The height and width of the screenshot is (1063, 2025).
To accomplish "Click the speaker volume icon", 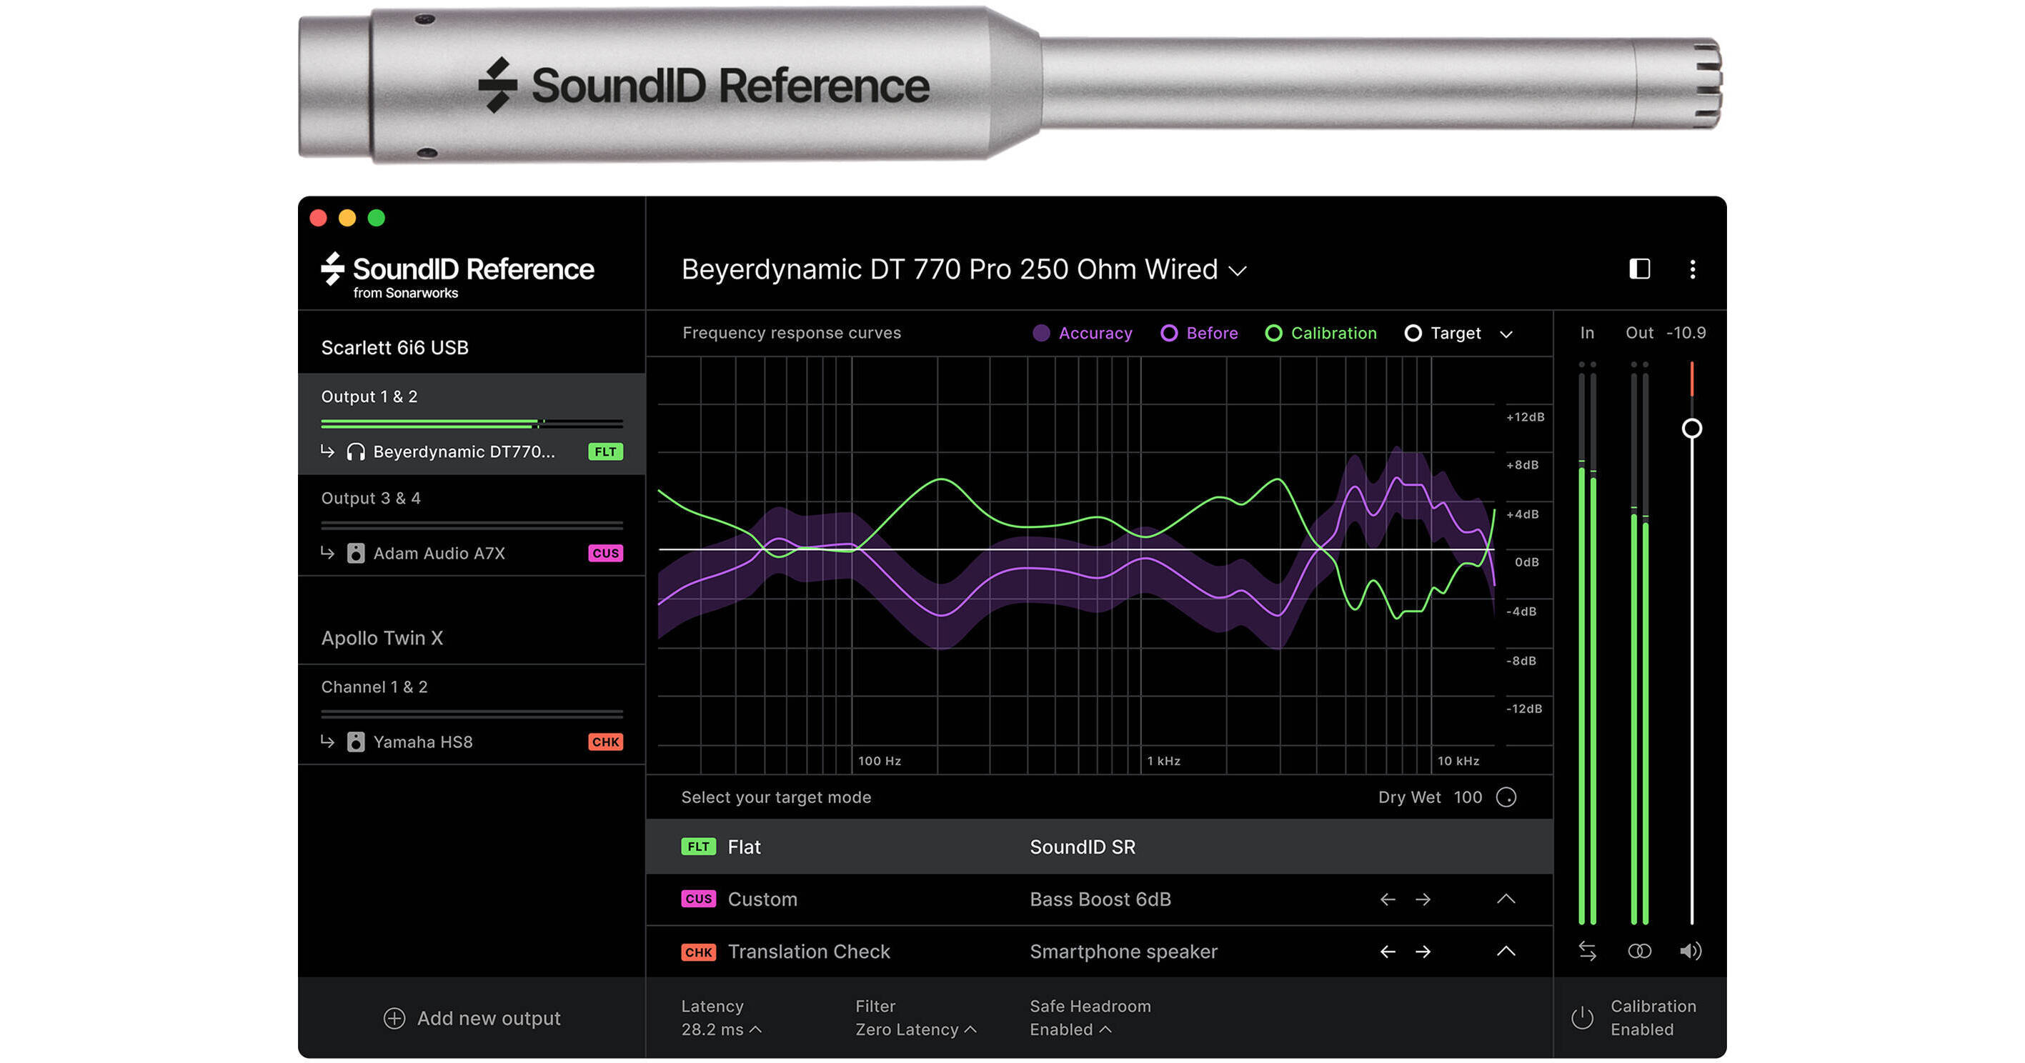I will pyautogui.click(x=1691, y=952).
